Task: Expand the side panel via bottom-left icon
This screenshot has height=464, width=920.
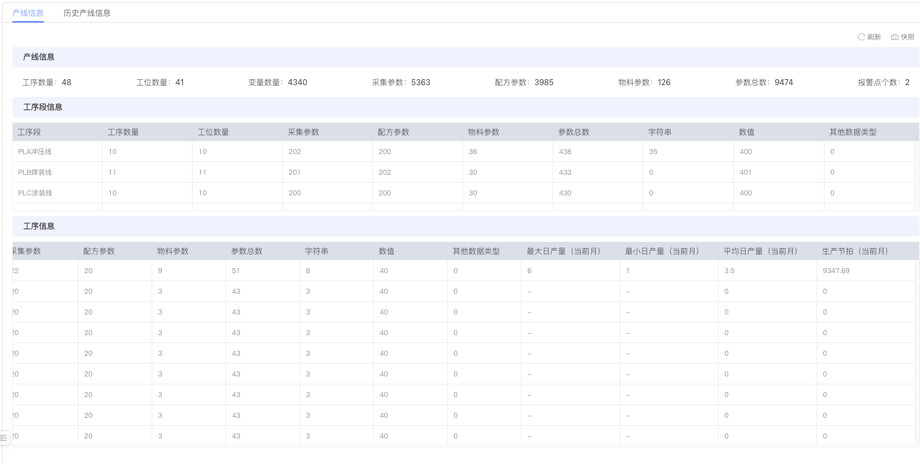Action: [4, 437]
